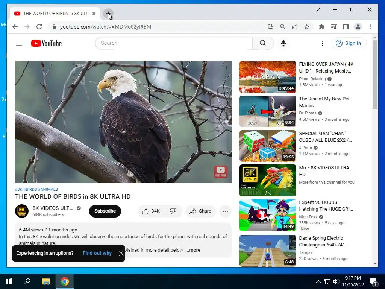Click the page vertical scrollbar
The height and width of the screenshot is (289, 385).
(375, 75)
